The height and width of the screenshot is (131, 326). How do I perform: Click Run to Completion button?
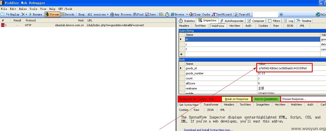266,99
